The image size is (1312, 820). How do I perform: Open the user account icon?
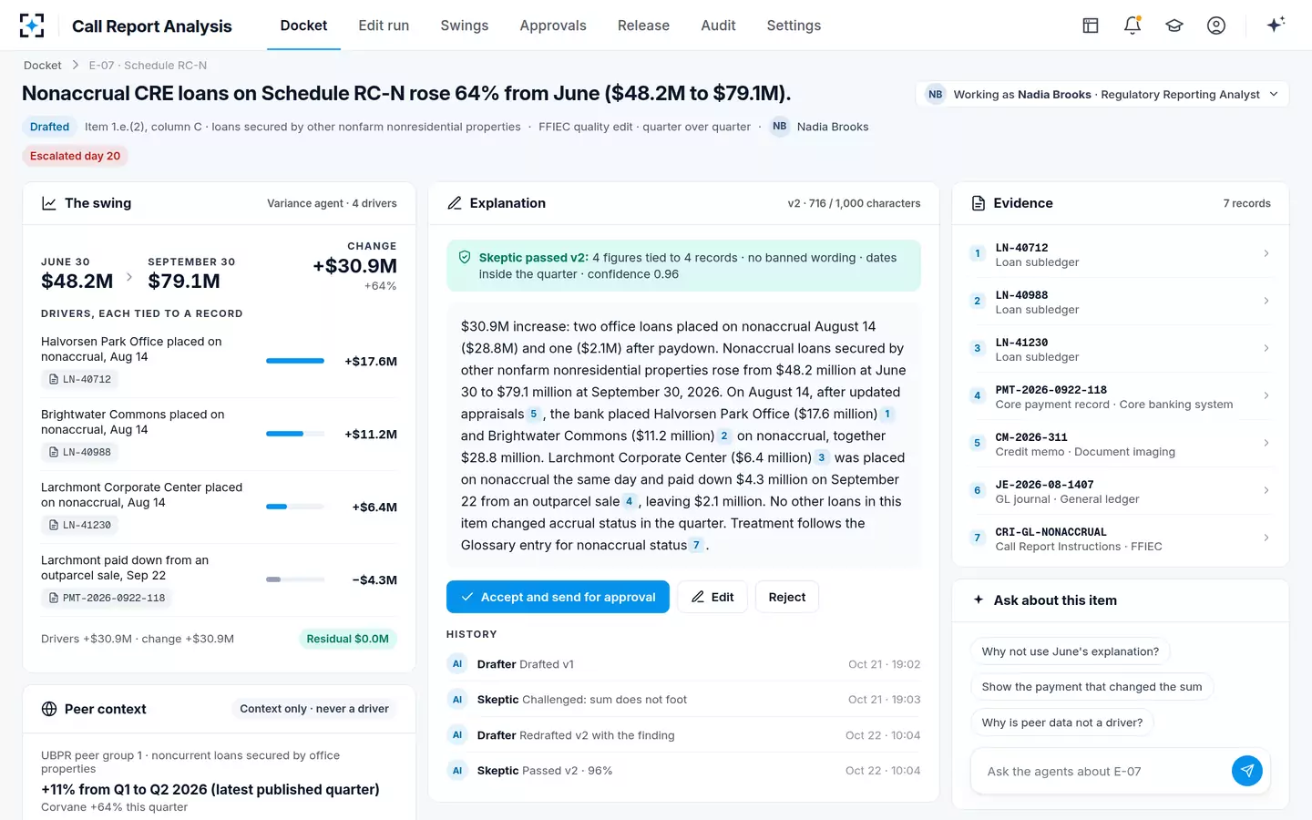click(1216, 26)
